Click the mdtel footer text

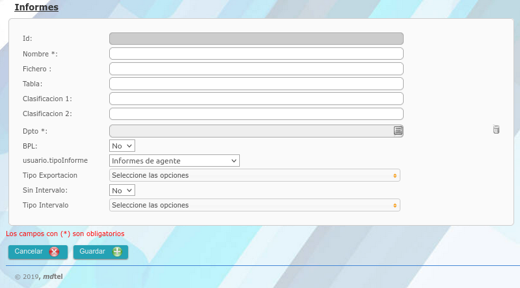pos(53,276)
